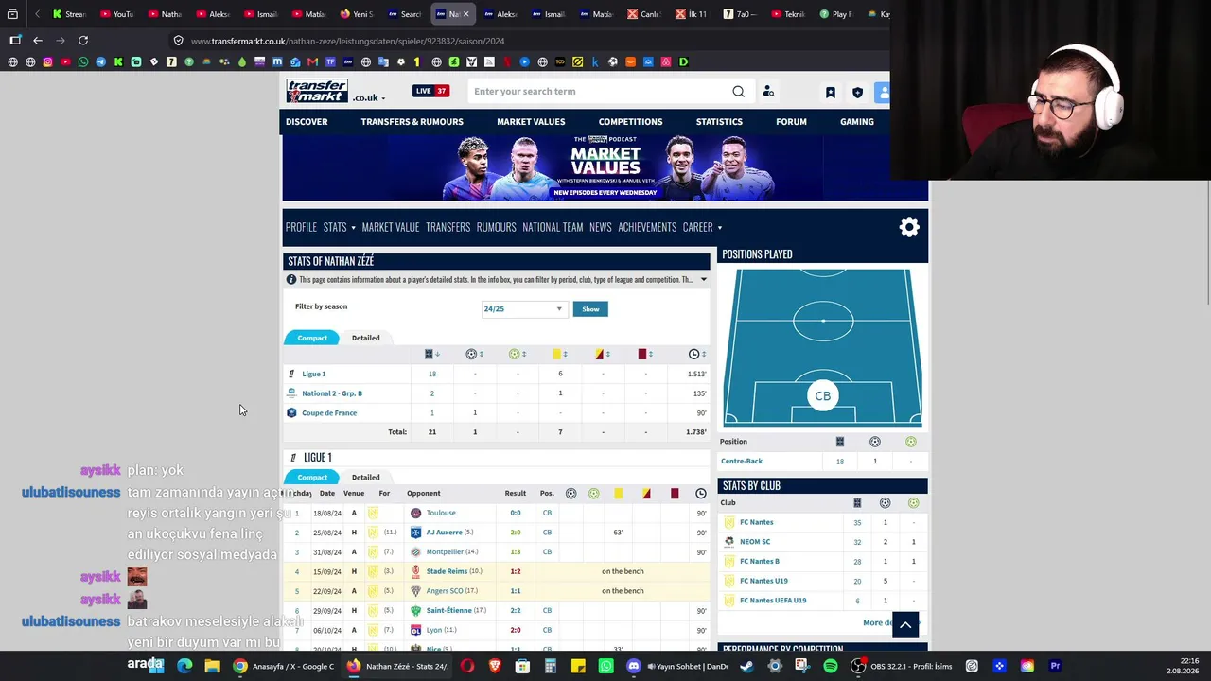Viewport: 1211px width, 681px height.
Task: Click the CB marker on the pitch
Action: point(823,396)
